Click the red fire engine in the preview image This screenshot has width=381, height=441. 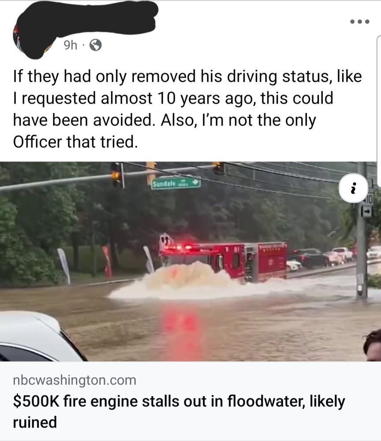click(224, 261)
